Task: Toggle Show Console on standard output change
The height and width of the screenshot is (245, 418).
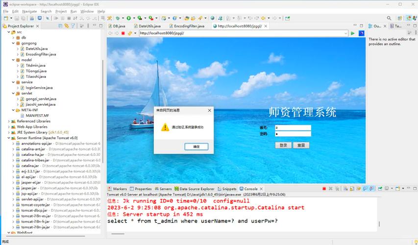Action: 365,189
